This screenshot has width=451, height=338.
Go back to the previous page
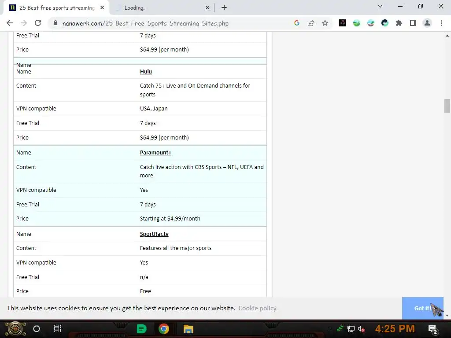[x=10, y=23]
